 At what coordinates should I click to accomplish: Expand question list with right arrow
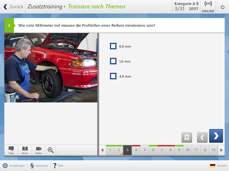pos(221,150)
